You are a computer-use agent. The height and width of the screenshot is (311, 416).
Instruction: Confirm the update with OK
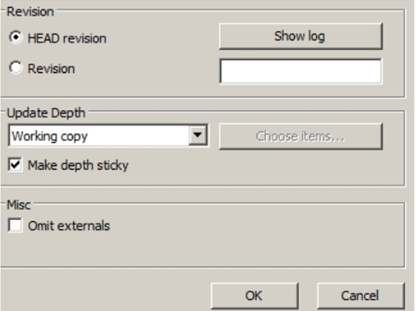click(255, 295)
